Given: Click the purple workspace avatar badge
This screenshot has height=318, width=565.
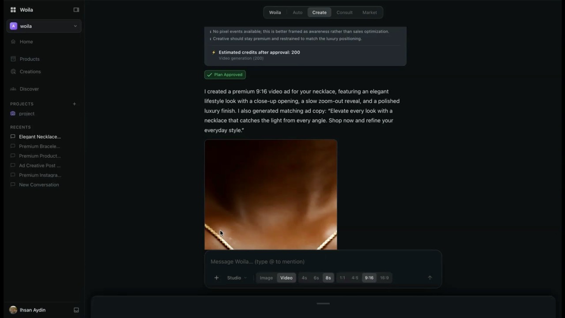Looking at the screenshot, I should [x=13, y=26].
